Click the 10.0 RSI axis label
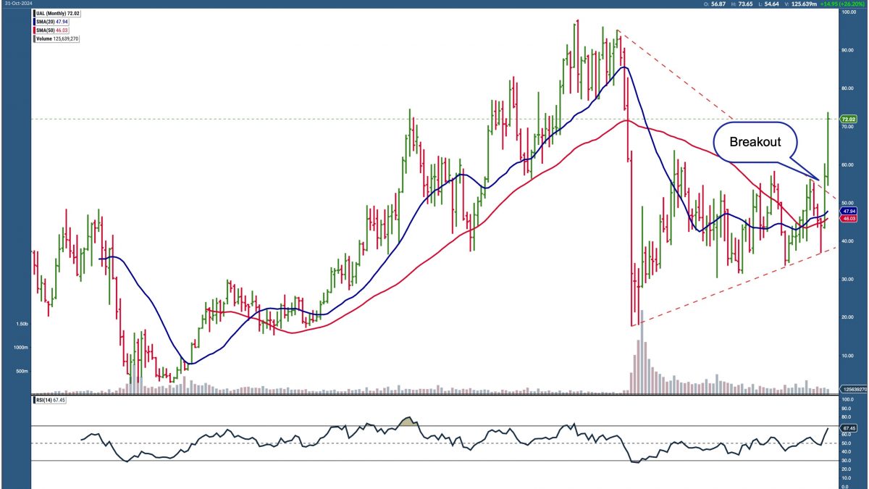This screenshot has width=869, height=489. (x=845, y=477)
